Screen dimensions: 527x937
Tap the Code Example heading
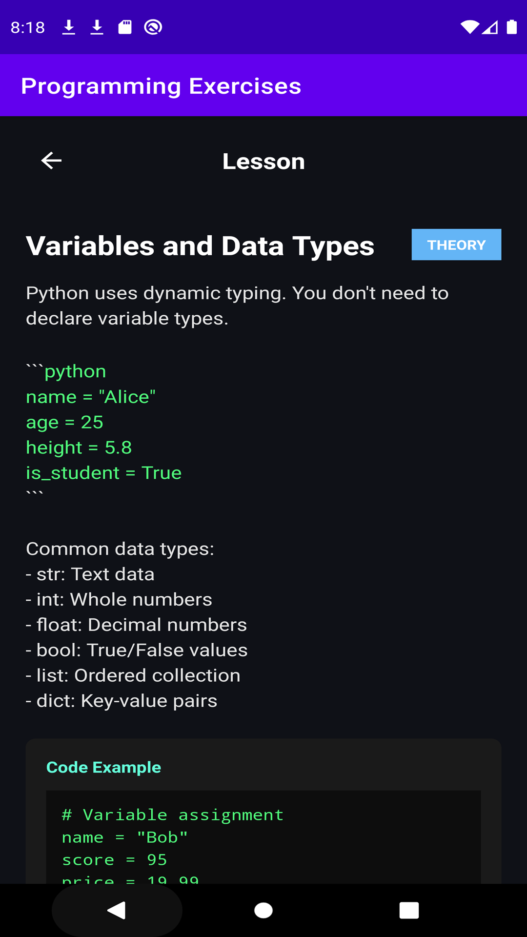click(103, 767)
